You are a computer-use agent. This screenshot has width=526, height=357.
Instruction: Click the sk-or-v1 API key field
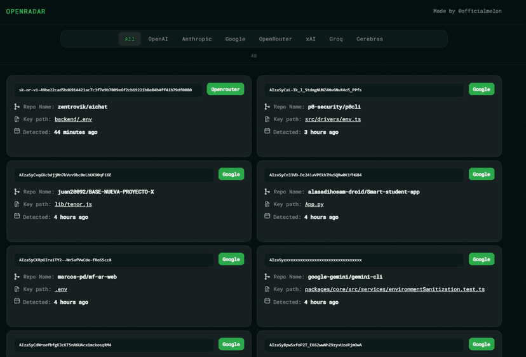pos(107,90)
